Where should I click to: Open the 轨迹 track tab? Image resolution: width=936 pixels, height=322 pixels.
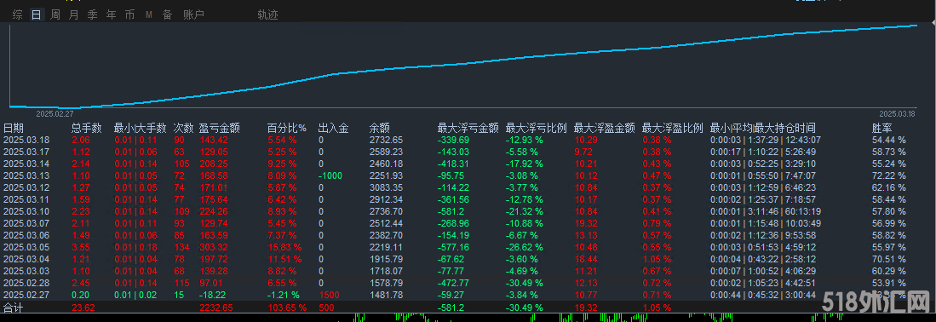pos(267,15)
